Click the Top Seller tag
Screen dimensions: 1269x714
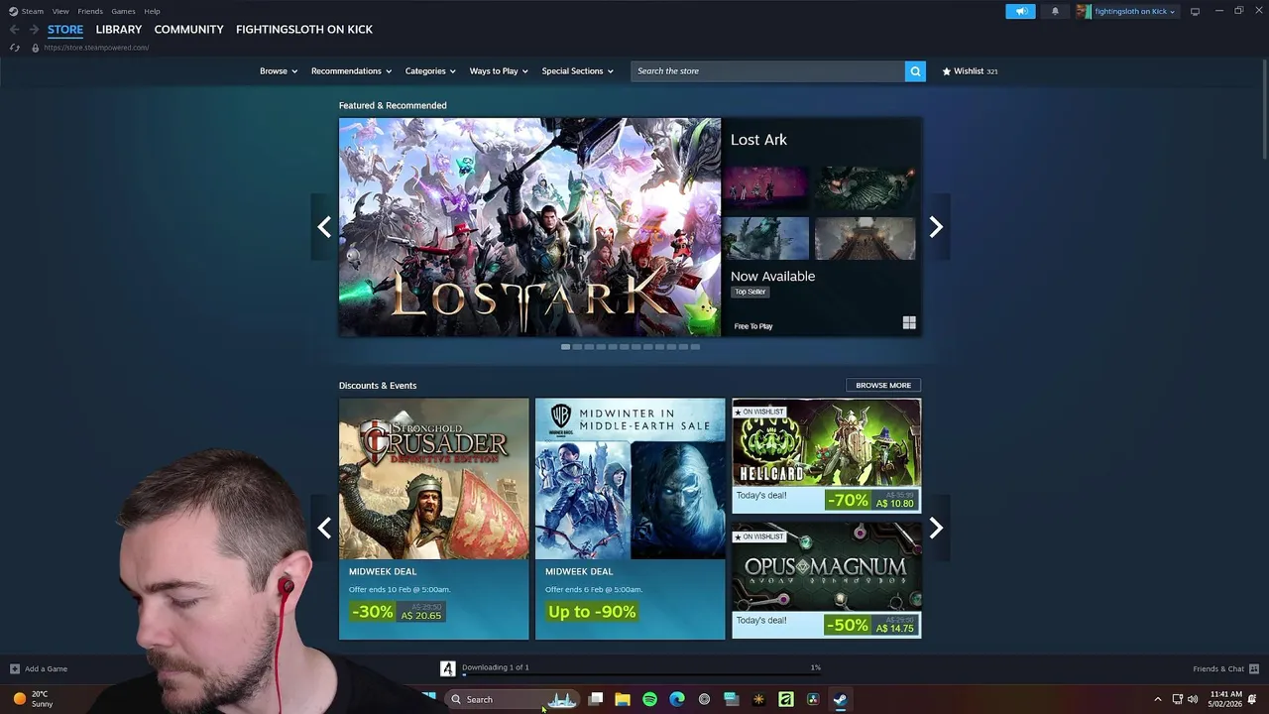(x=750, y=292)
